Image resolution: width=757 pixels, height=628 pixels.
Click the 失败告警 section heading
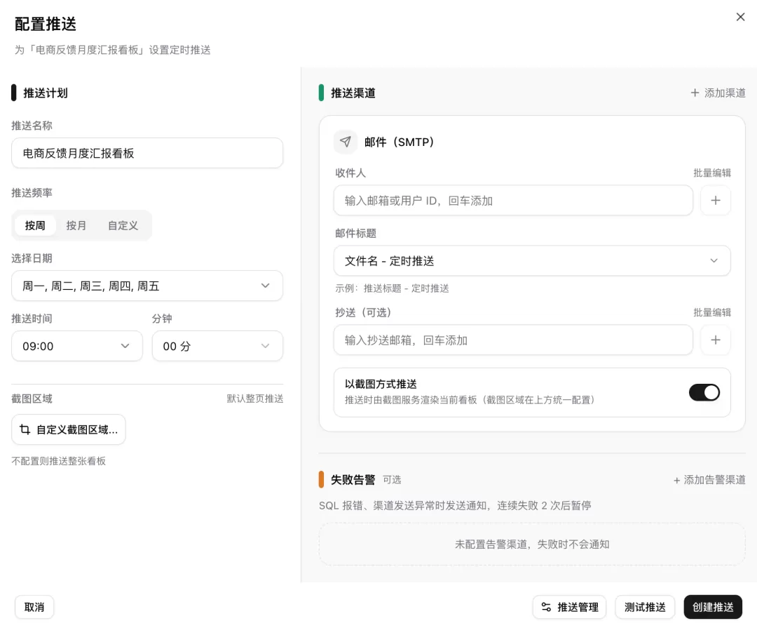click(x=353, y=479)
